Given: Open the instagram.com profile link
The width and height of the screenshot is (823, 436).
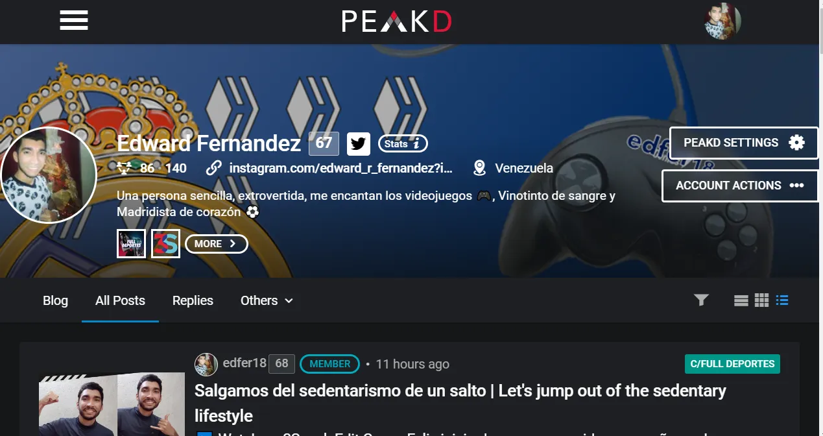Looking at the screenshot, I should click(x=340, y=168).
